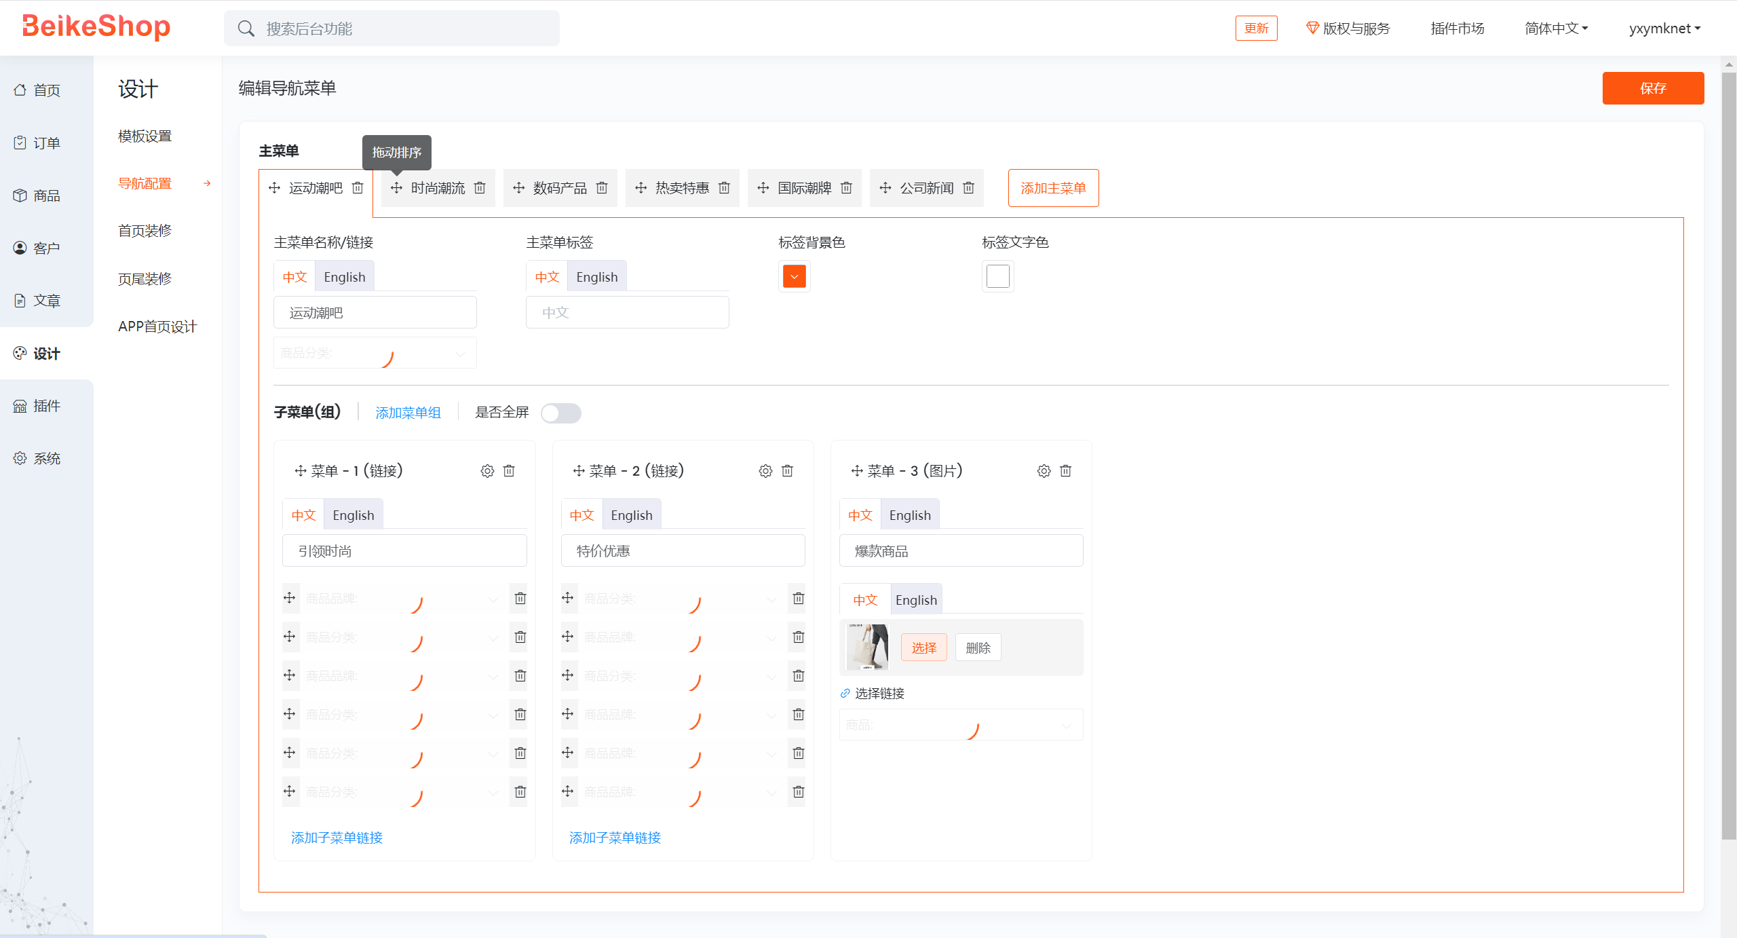Click move handle of 菜单 - 2 group
Image resolution: width=1737 pixels, height=938 pixels.
[579, 471]
